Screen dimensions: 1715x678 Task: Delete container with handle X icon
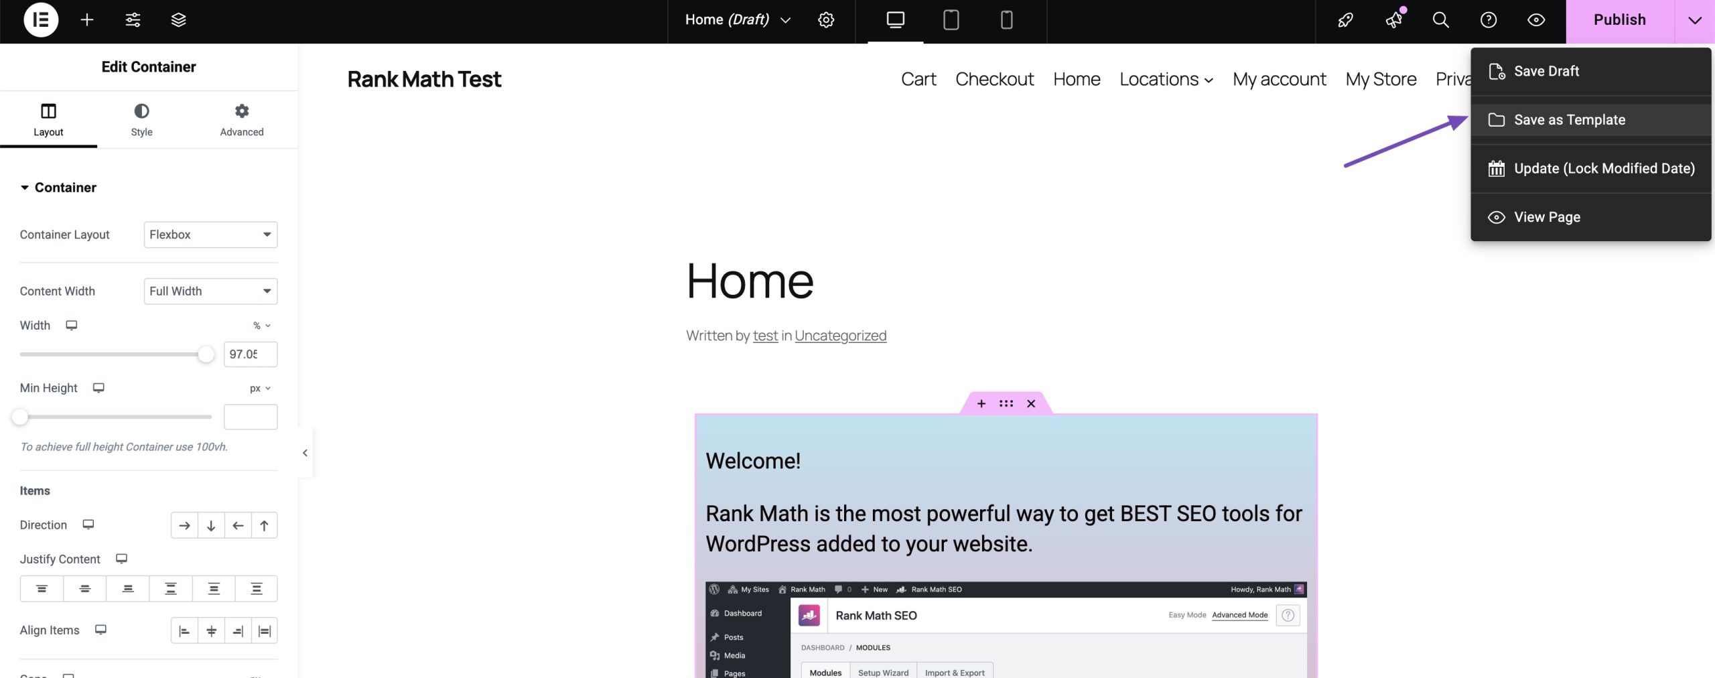click(1031, 403)
